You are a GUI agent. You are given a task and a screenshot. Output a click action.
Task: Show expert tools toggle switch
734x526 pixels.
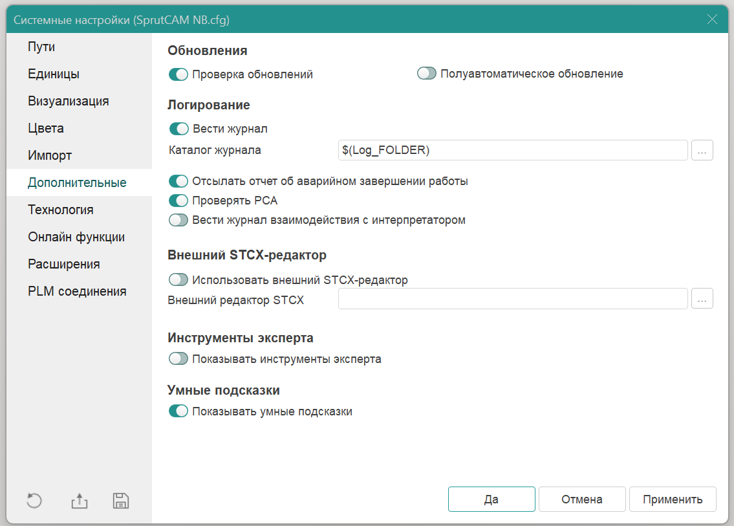click(x=178, y=358)
